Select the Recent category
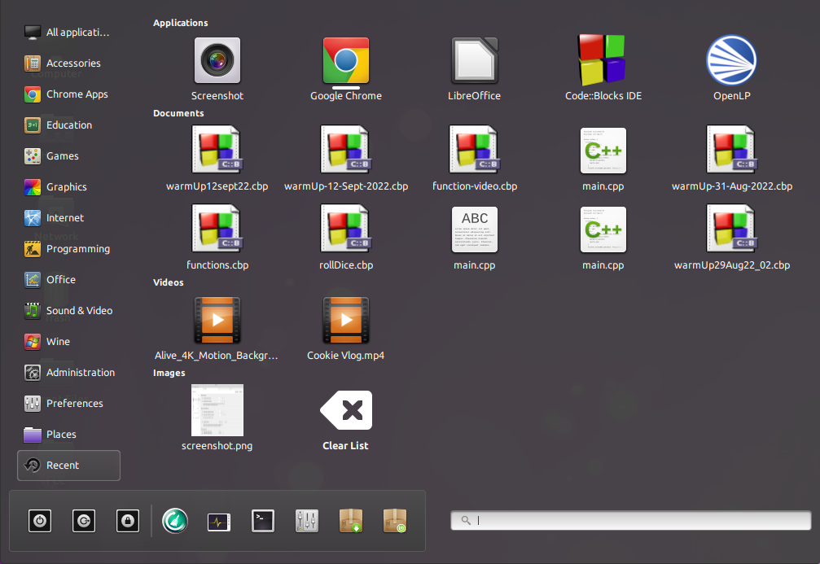The height and width of the screenshot is (564, 820). click(68, 466)
